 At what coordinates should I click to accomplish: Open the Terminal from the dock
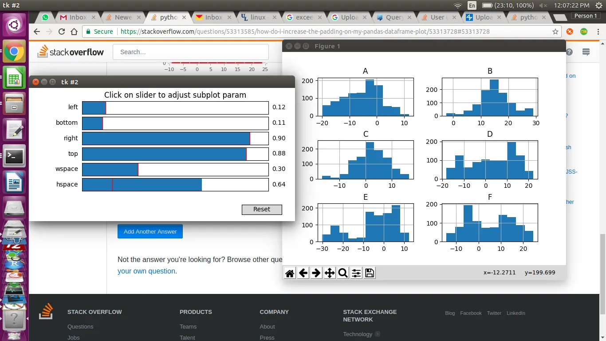pyautogui.click(x=14, y=156)
